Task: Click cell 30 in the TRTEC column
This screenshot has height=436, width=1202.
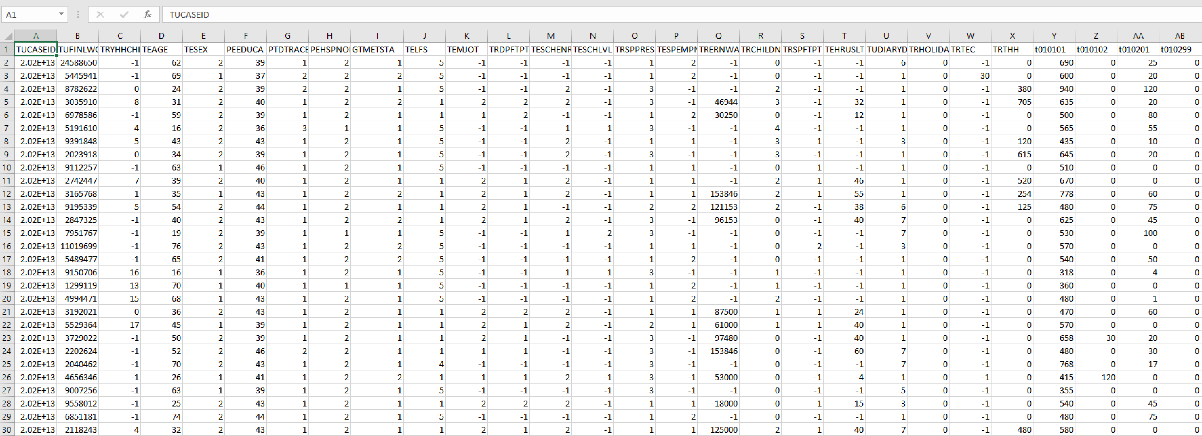Action: 970,75
